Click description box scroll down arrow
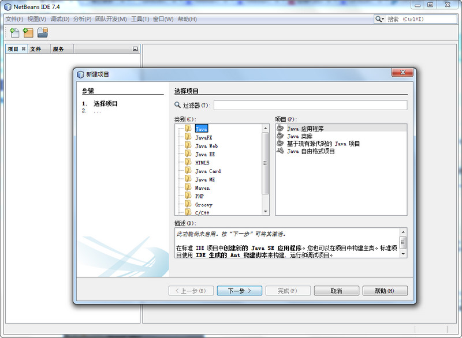This screenshot has width=462, height=338. [x=403, y=254]
